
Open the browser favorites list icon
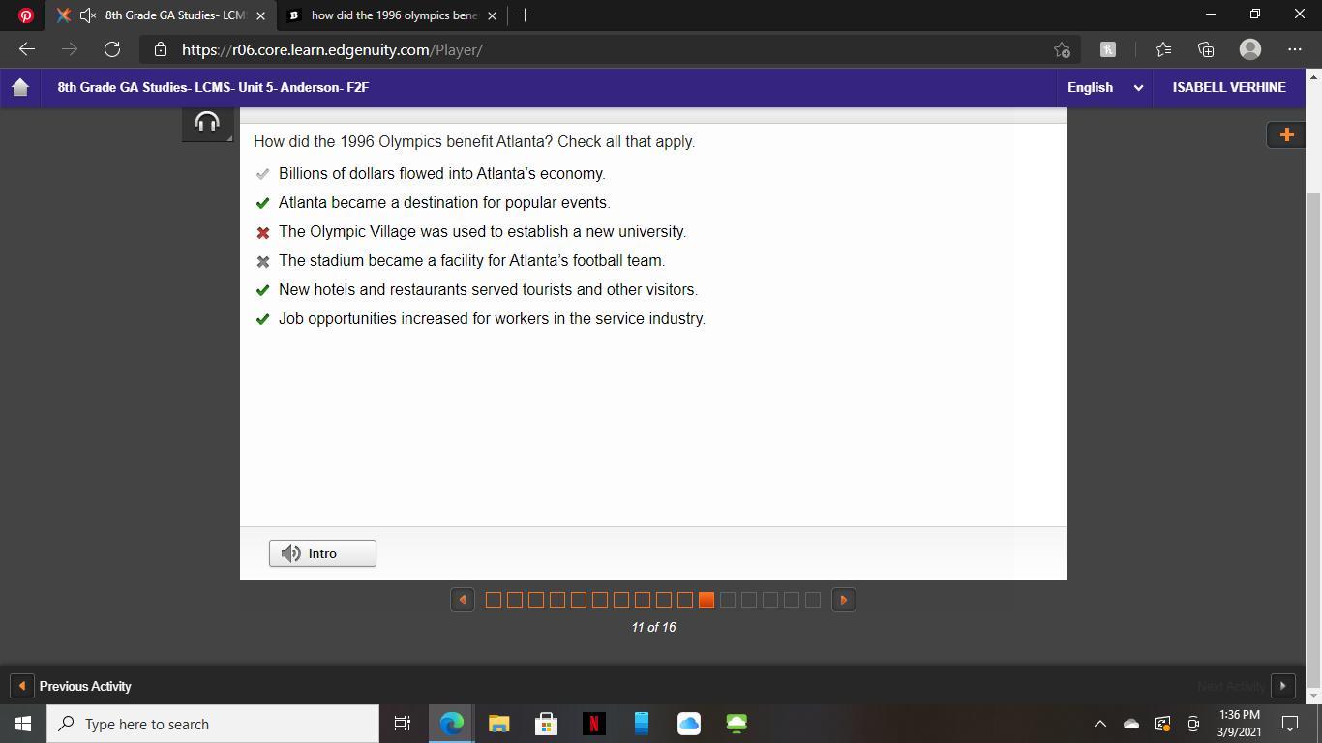click(1162, 49)
